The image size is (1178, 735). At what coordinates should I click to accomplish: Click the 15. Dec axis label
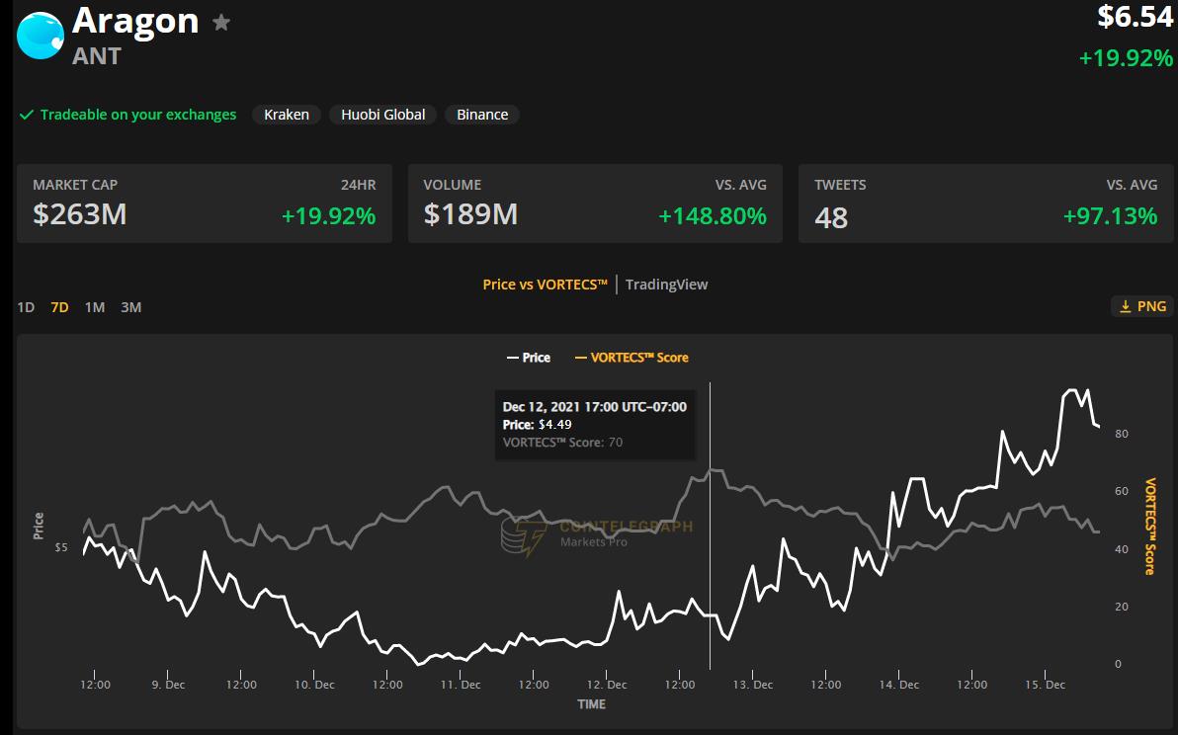click(1045, 685)
